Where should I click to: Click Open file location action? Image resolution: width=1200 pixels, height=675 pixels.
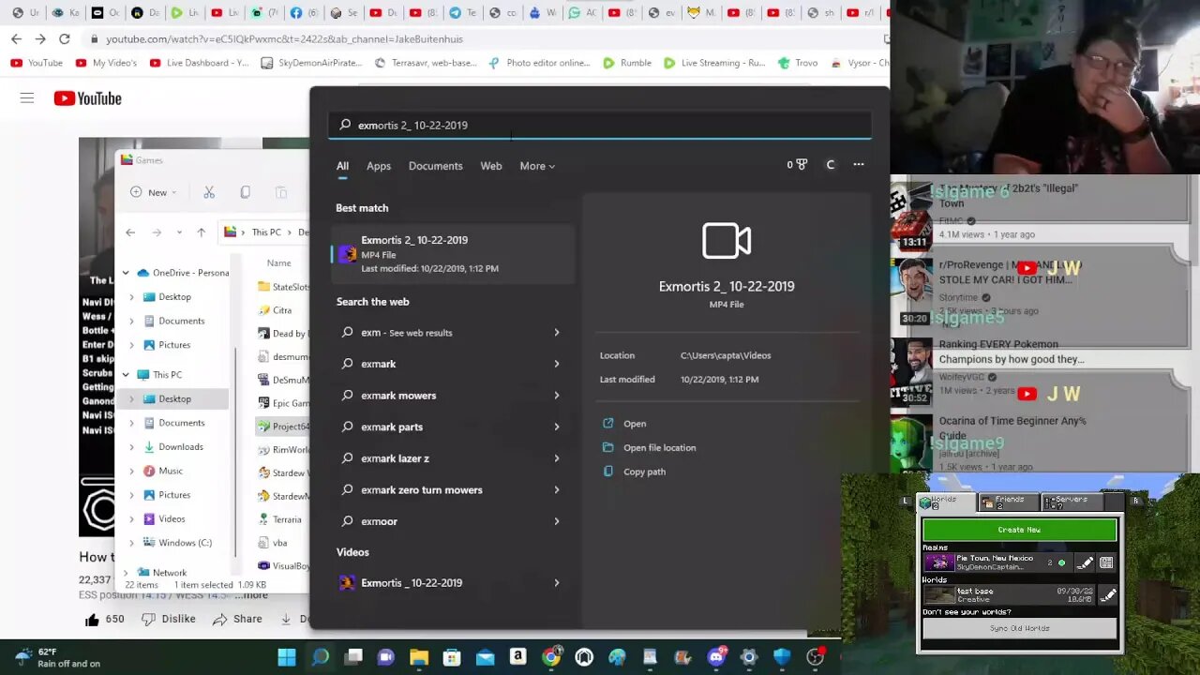[659, 448]
